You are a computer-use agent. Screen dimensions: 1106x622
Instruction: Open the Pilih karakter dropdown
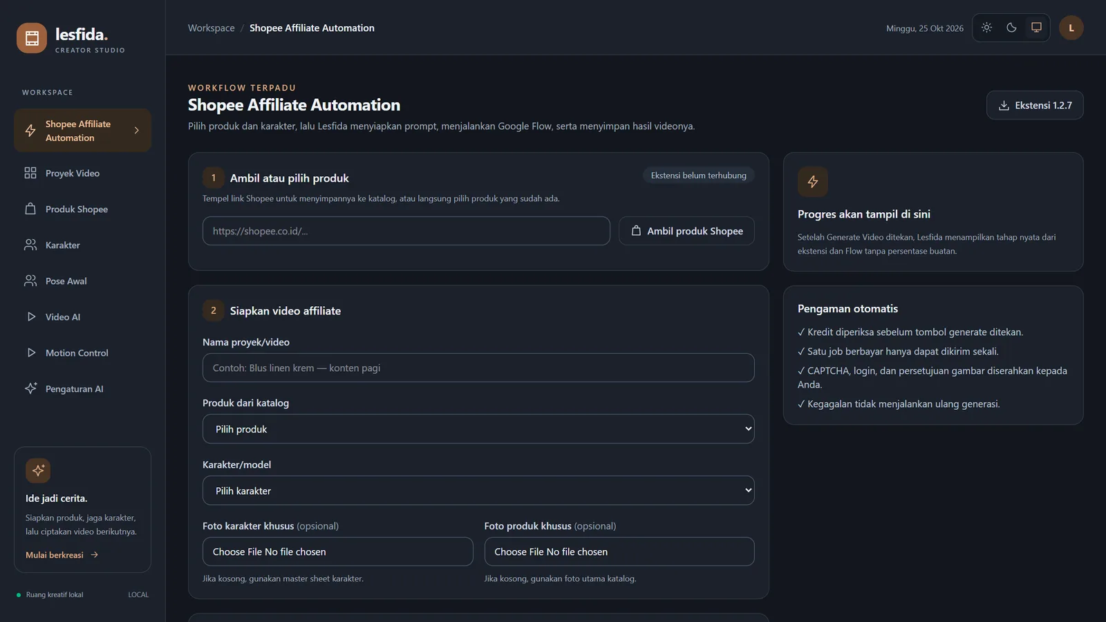click(x=478, y=491)
